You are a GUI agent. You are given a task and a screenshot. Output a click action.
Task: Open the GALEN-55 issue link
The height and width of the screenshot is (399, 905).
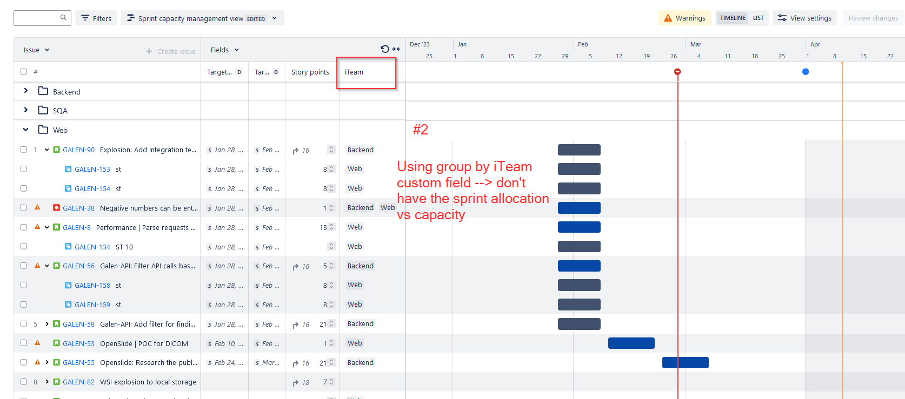78,363
